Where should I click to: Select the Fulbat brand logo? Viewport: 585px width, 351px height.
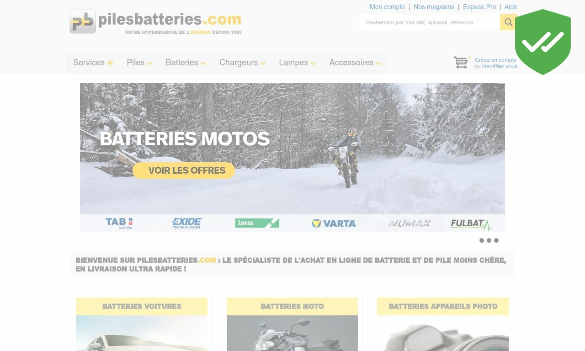tap(471, 224)
